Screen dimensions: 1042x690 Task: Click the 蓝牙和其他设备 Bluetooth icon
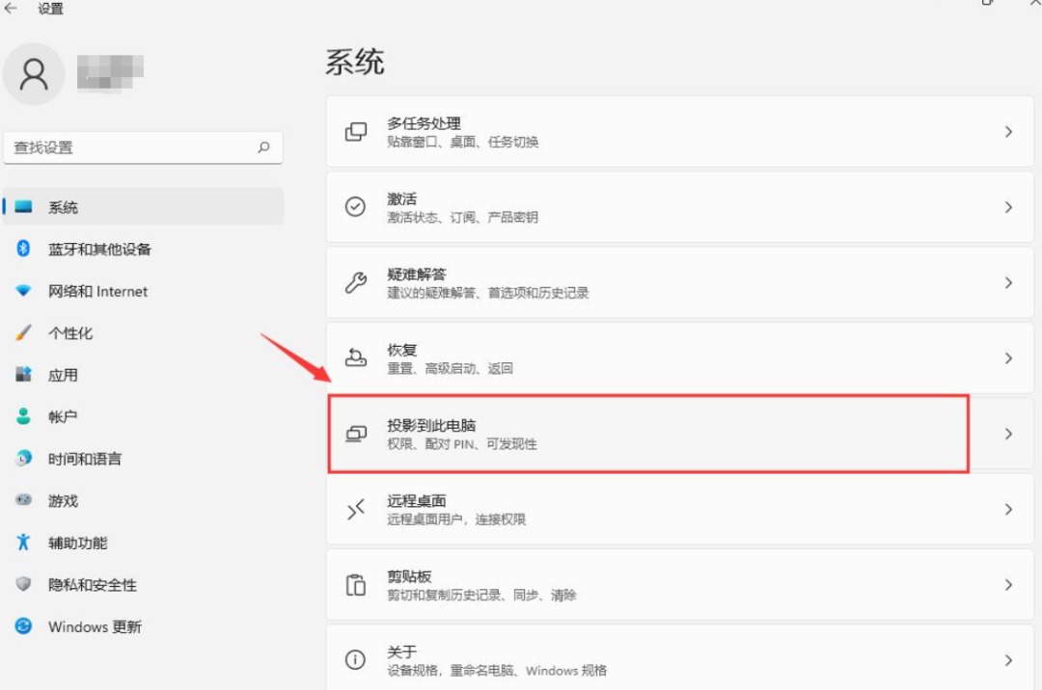[24, 249]
